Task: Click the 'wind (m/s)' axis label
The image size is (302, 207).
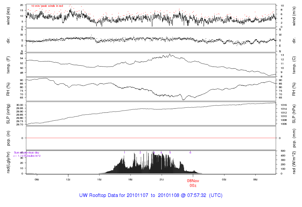Action: pos(294,16)
